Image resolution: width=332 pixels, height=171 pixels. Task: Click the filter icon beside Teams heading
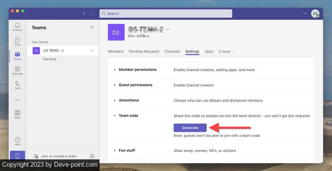(92, 28)
